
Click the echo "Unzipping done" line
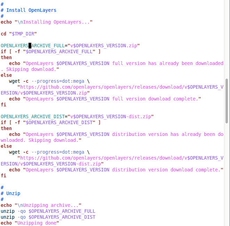pyautogui.click(x=30, y=223)
